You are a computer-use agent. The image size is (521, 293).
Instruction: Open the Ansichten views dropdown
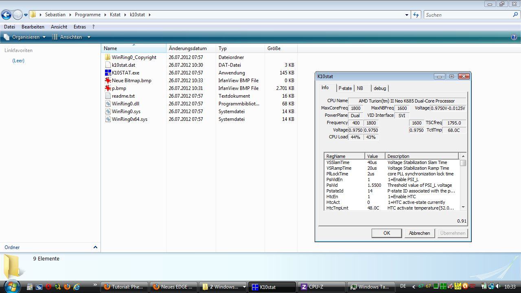[x=71, y=37]
